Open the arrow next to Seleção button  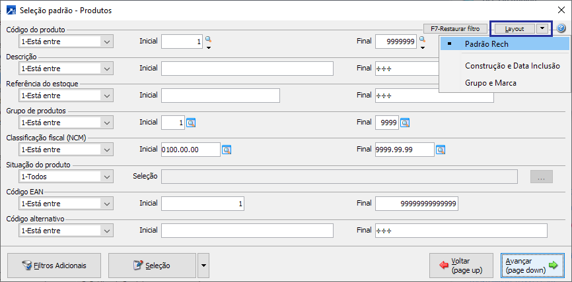(x=203, y=266)
